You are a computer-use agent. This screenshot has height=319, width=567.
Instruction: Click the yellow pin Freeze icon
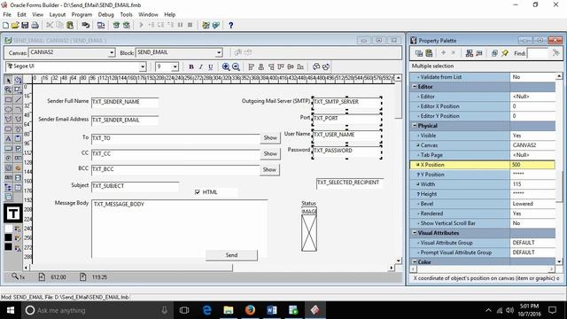(505, 53)
